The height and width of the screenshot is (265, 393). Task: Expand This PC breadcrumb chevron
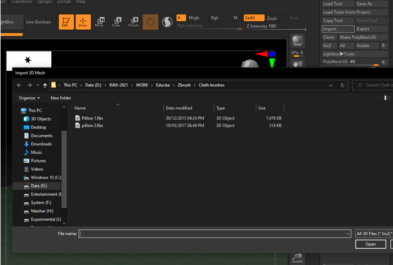point(81,85)
